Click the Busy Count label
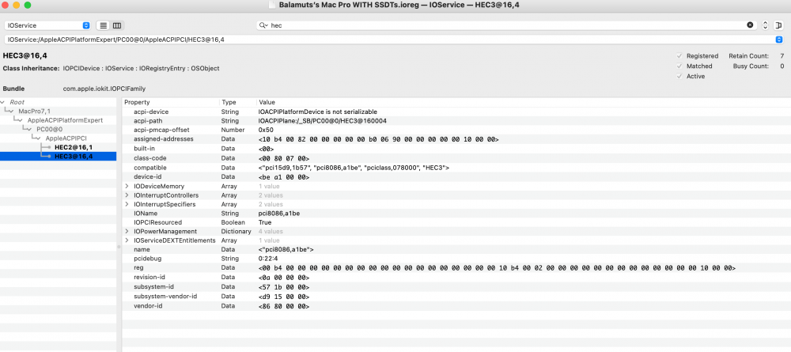The image size is (791, 352). (751, 66)
